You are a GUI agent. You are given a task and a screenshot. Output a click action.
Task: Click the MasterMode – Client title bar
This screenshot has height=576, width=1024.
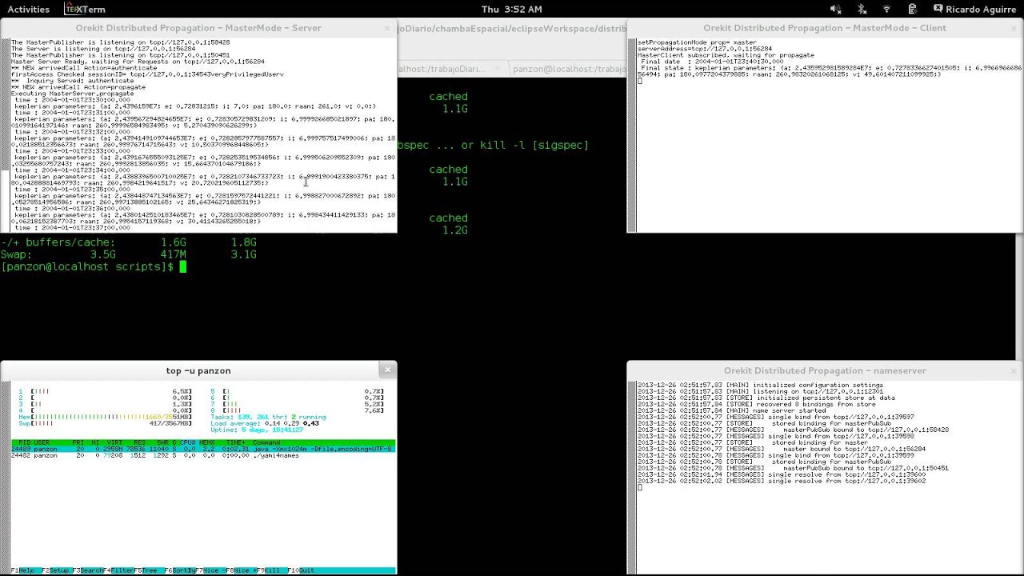(825, 27)
